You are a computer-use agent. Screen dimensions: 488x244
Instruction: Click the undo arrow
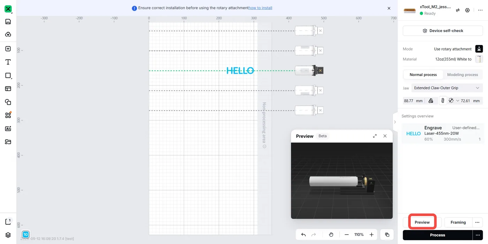tap(303, 235)
